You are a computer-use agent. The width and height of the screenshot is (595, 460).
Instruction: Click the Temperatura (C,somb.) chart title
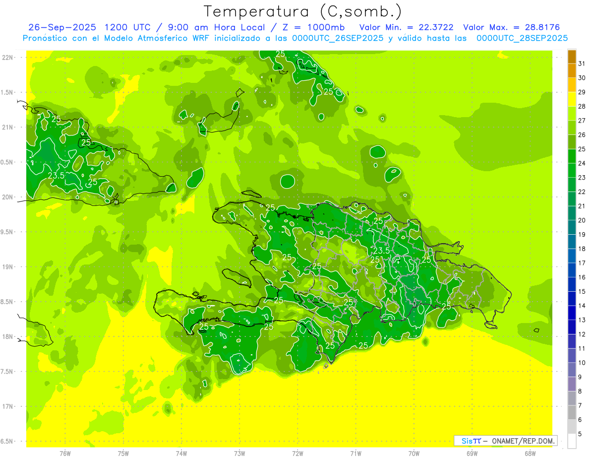click(x=303, y=11)
